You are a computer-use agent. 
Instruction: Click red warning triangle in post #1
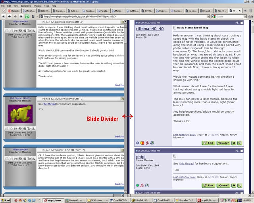[147, 143]
